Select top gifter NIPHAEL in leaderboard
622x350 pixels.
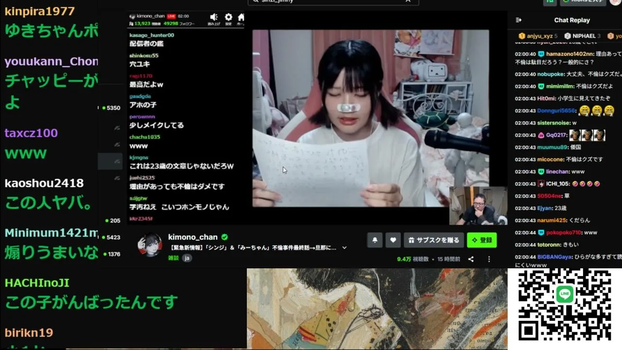tap(583, 36)
